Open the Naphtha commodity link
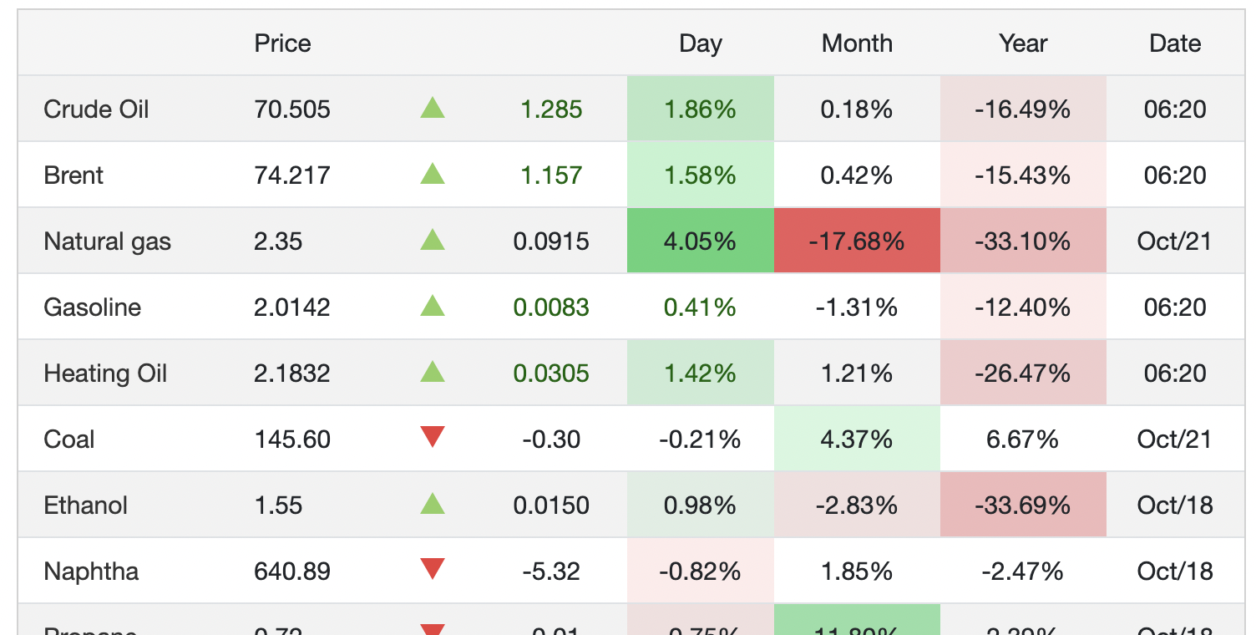The image size is (1256, 635). 91,571
